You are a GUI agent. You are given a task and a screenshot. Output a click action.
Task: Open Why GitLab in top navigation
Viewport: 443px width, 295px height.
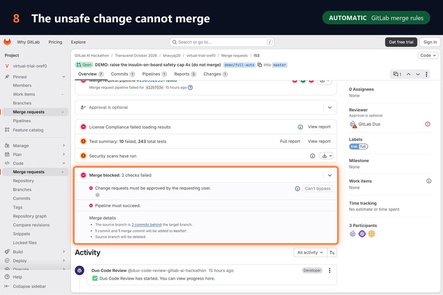tap(28, 42)
